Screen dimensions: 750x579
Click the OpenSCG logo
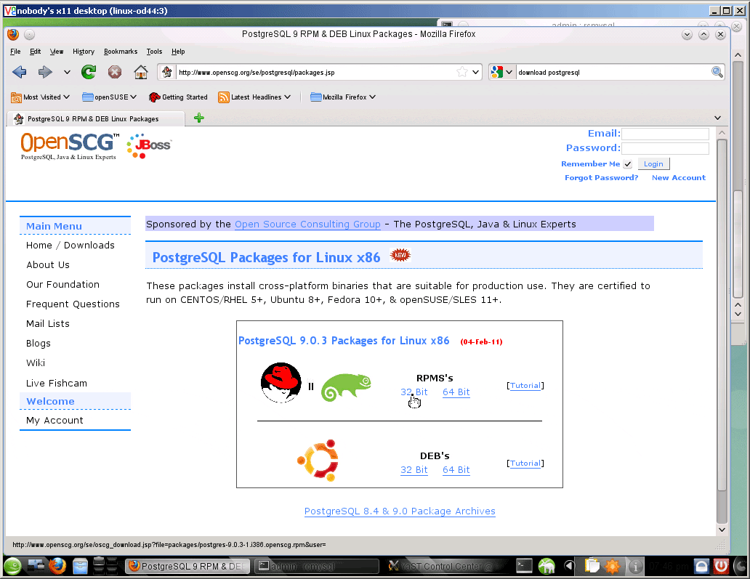[70, 146]
